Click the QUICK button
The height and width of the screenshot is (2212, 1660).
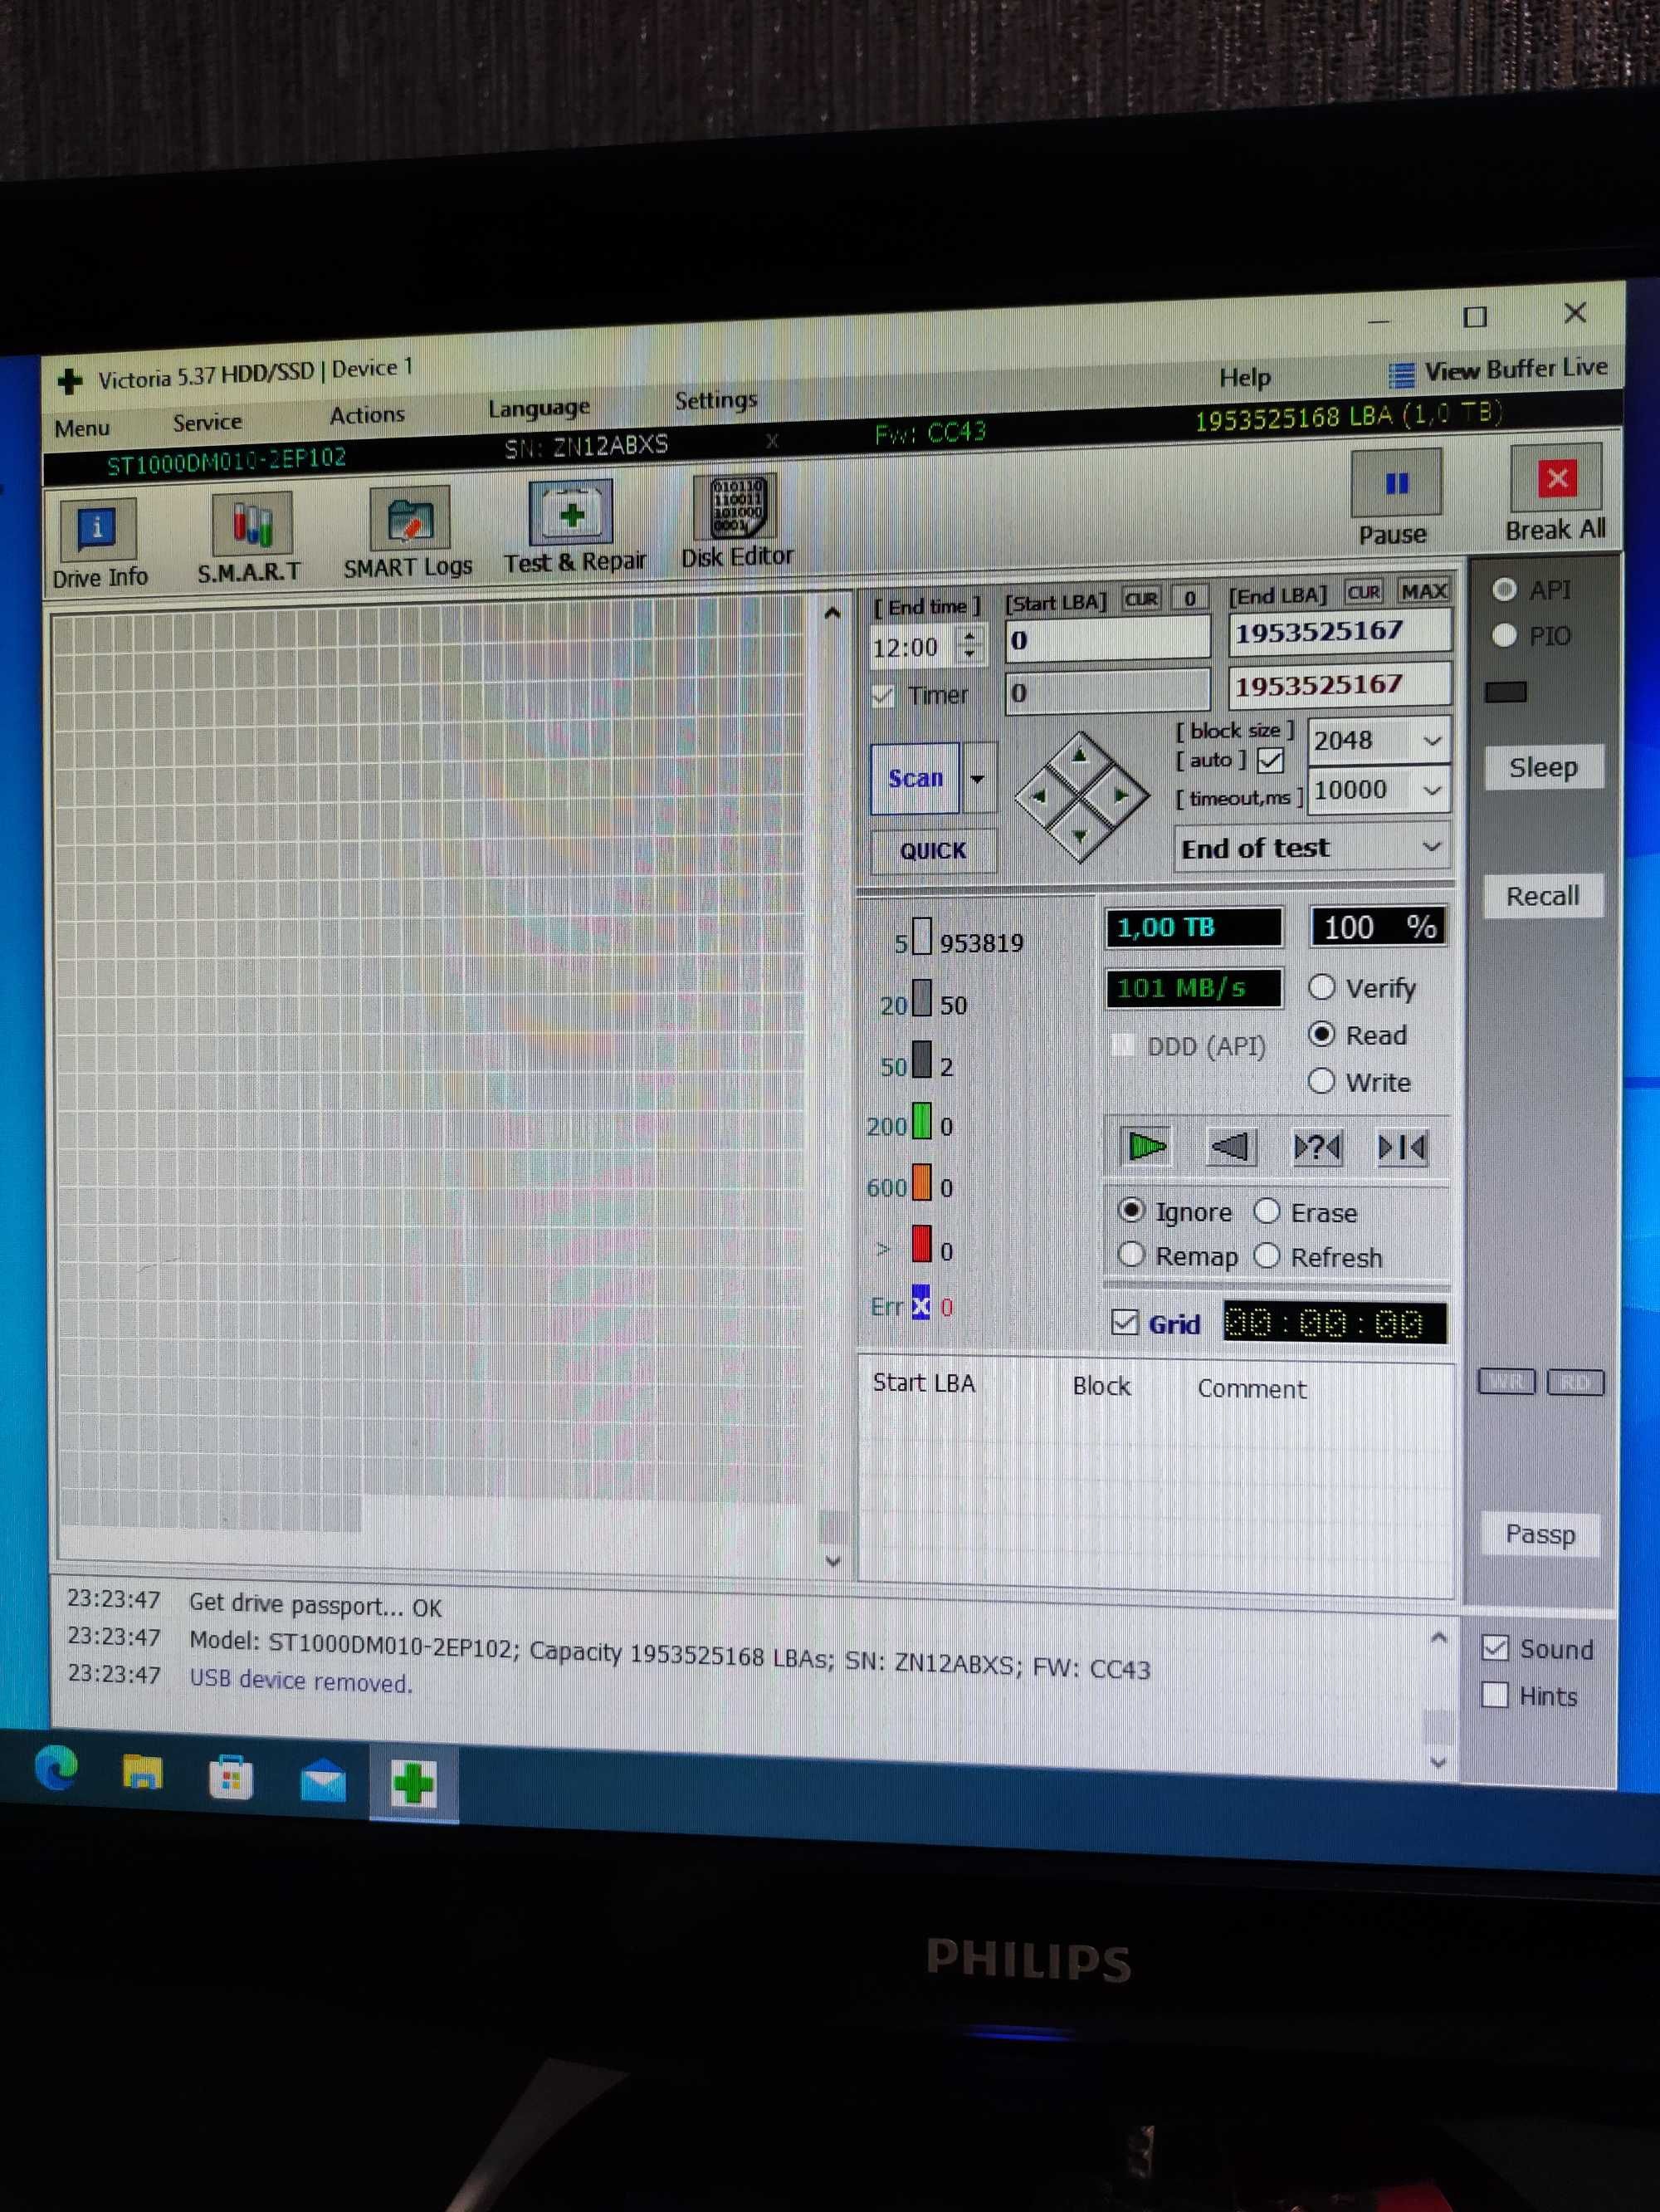click(932, 851)
